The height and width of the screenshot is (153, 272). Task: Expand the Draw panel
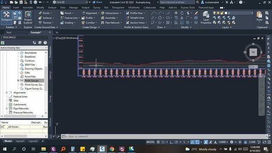[161, 27]
